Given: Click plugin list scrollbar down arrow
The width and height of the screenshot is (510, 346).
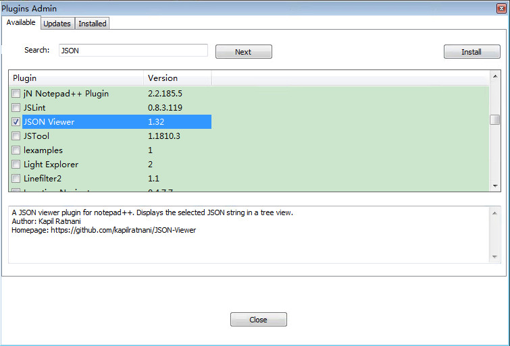Looking at the screenshot, I should (495, 186).
